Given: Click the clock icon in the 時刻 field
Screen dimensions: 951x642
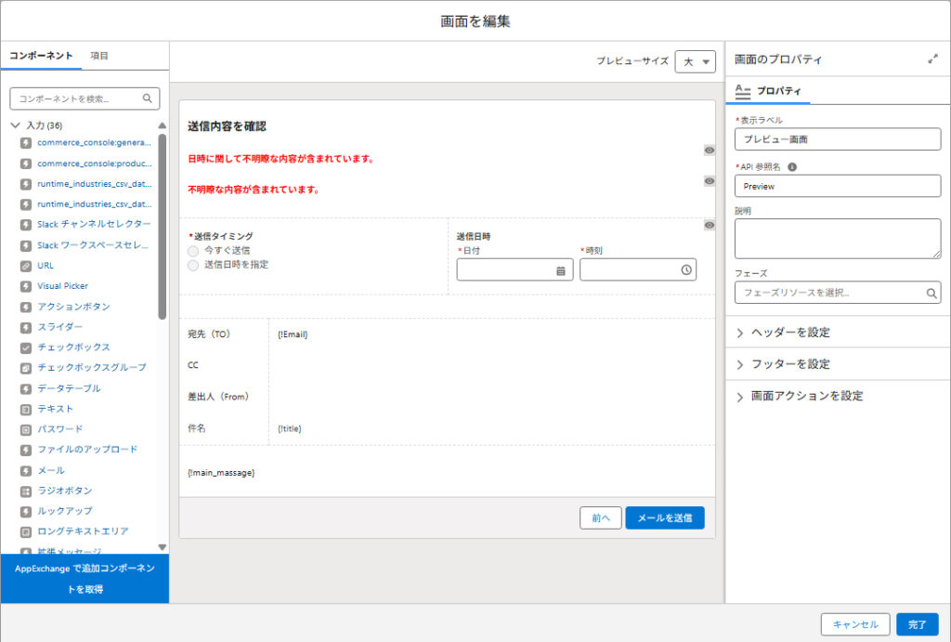Looking at the screenshot, I should (x=685, y=270).
